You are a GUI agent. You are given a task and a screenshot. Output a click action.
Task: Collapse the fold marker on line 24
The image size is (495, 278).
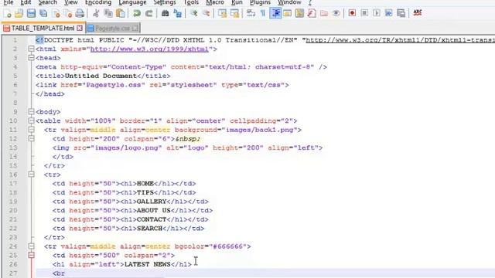tap(31, 246)
